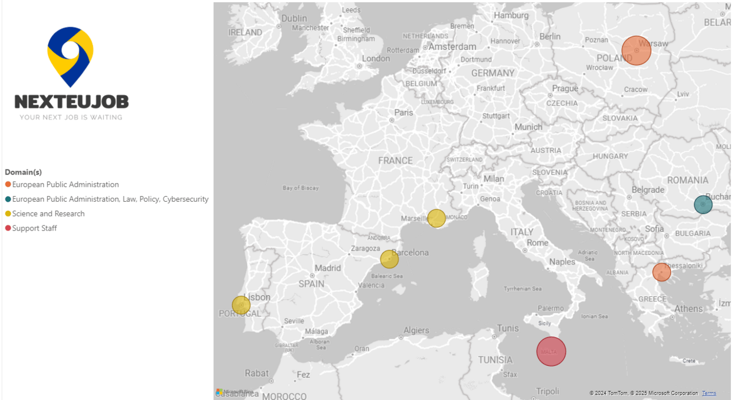The height and width of the screenshot is (400, 732).
Task: Click the Domain(s) legend title
Action: tap(23, 172)
